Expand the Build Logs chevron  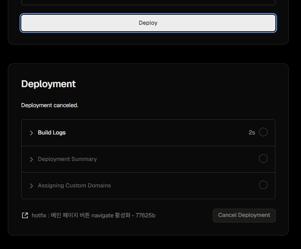[x=31, y=133]
